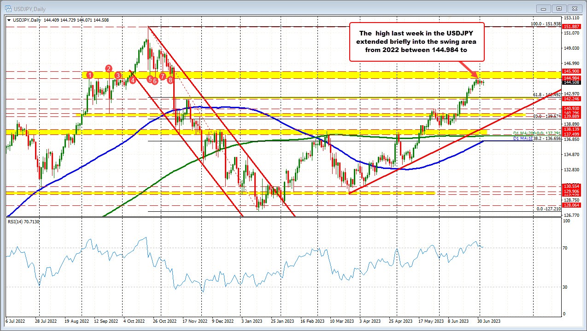Screen dimensions: 587x331
Task: Select red numbered marker 7 on the chart
Action: 162,77
